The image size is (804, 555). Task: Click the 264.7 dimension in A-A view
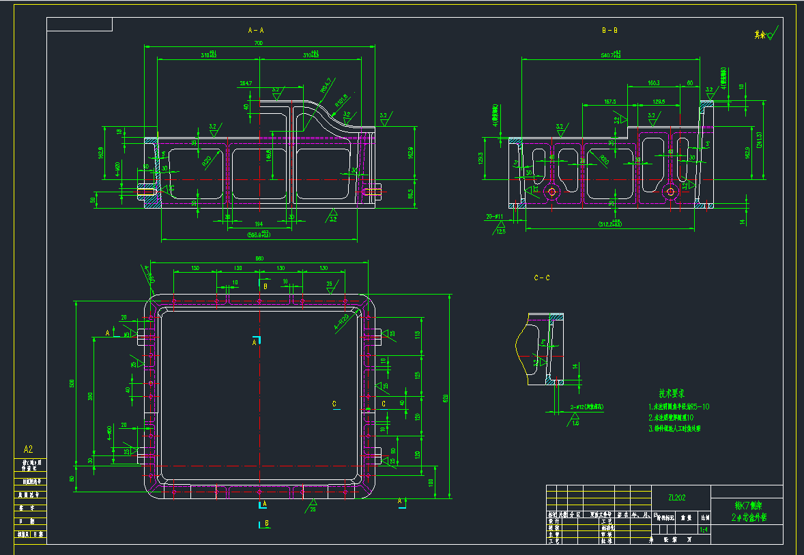246,83
